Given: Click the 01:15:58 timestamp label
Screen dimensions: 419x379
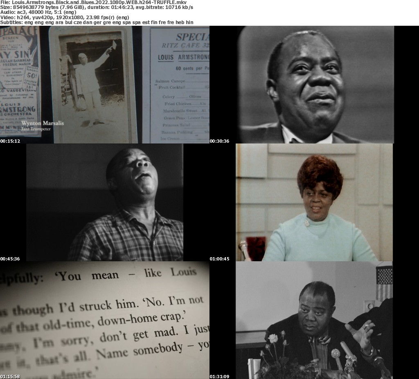Looking at the screenshot, I should (x=10, y=377).
